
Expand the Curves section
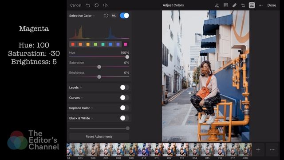pyautogui.click(x=76, y=98)
